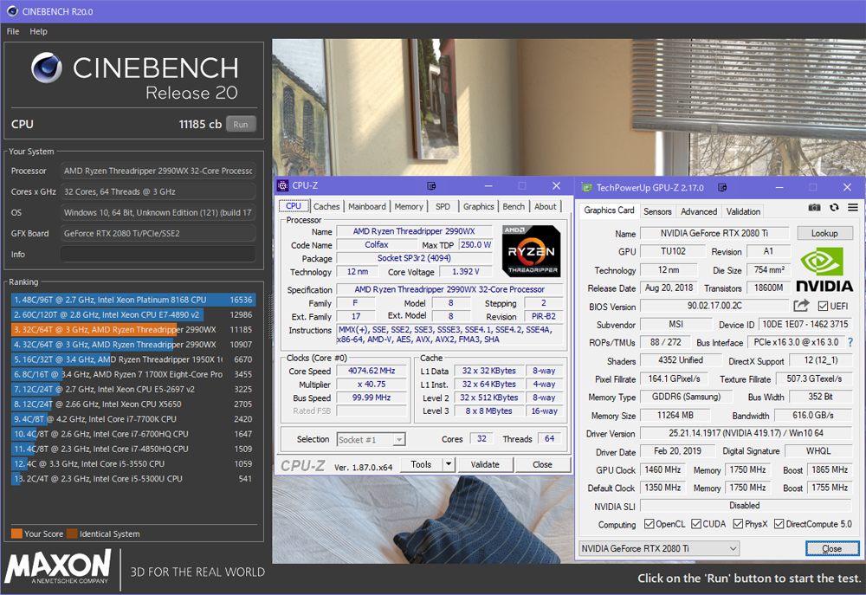This screenshot has height=595, width=866.
Task: Click the Ryzen Threadripper logo in CPU-Z
Action: coord(530,250)
